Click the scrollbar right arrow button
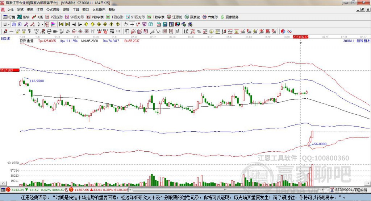This screenshot has height=201, width=371. (x=322, y=190)
